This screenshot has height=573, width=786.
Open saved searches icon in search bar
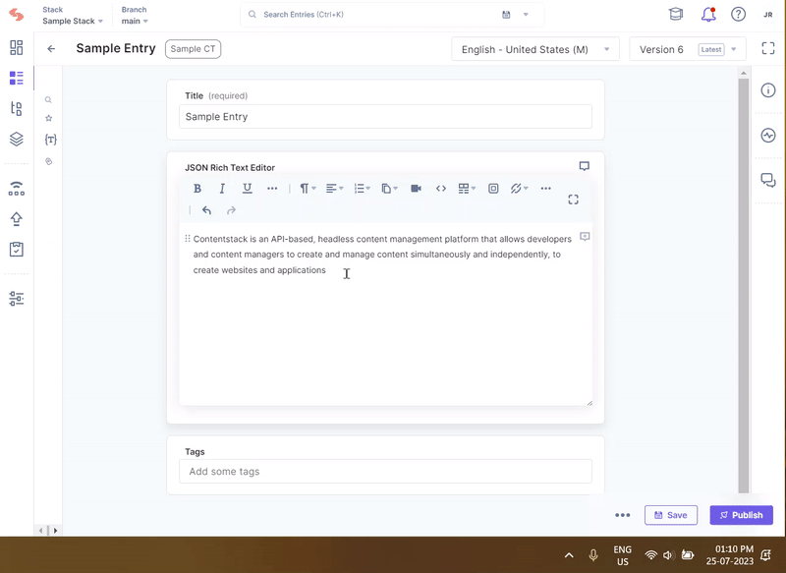[x=506, y=15]
